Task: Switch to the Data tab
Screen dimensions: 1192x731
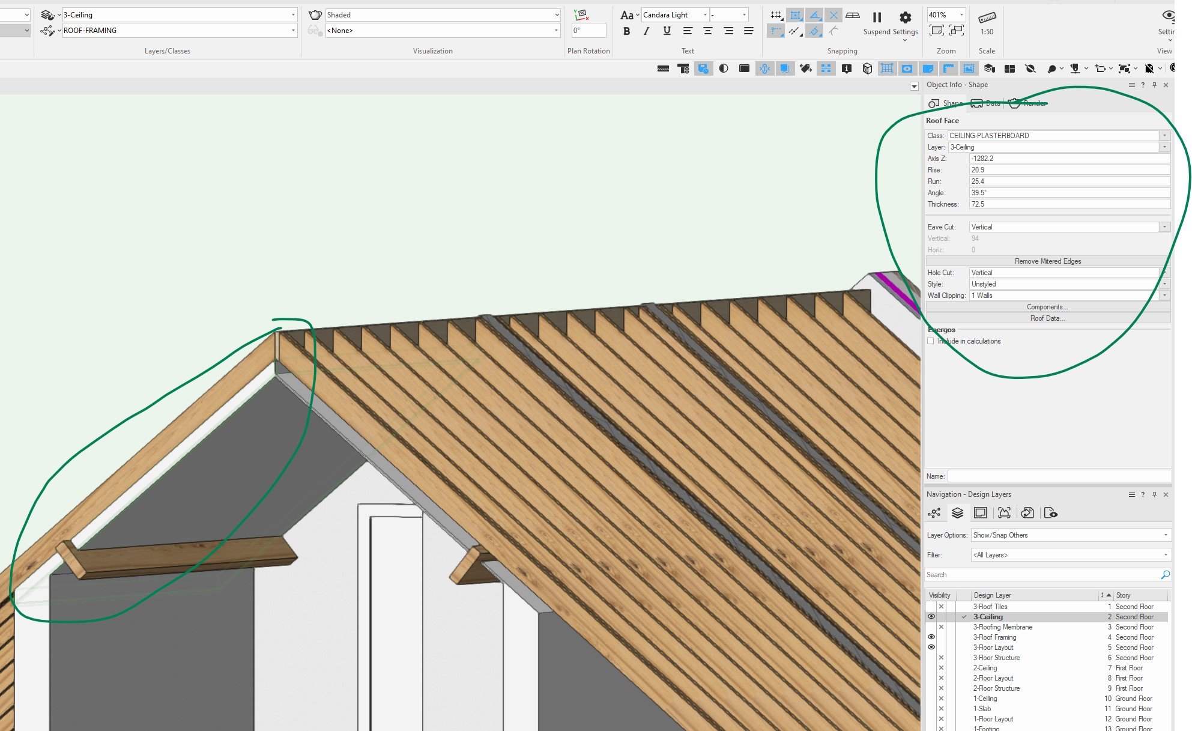Action: point(987,103)
